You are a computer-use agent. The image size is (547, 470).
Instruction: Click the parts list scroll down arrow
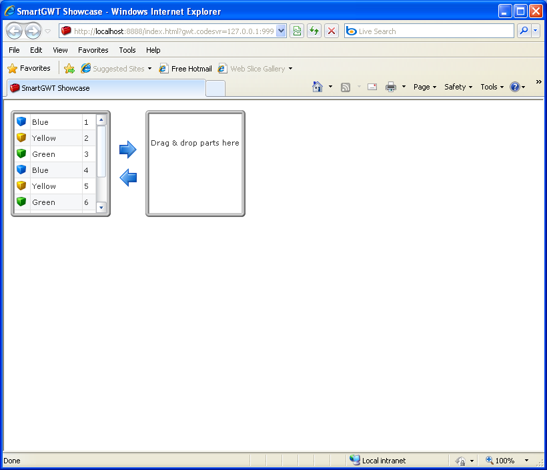pos(101,208)
